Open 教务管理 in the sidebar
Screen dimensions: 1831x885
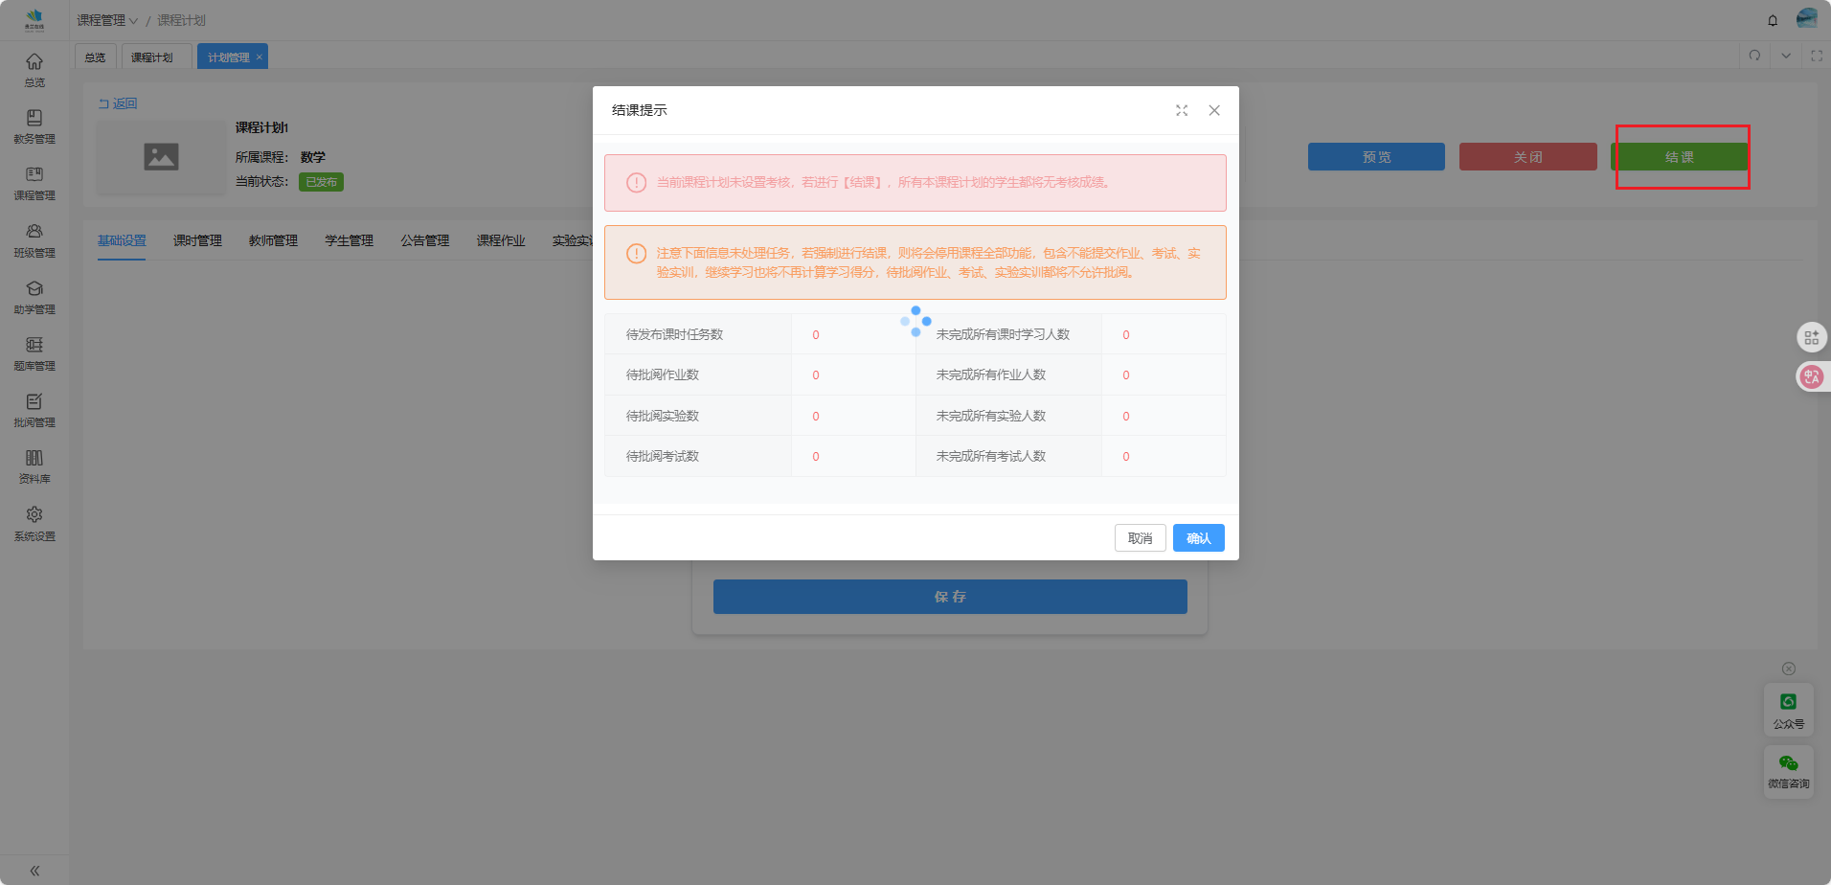point(34,126)
